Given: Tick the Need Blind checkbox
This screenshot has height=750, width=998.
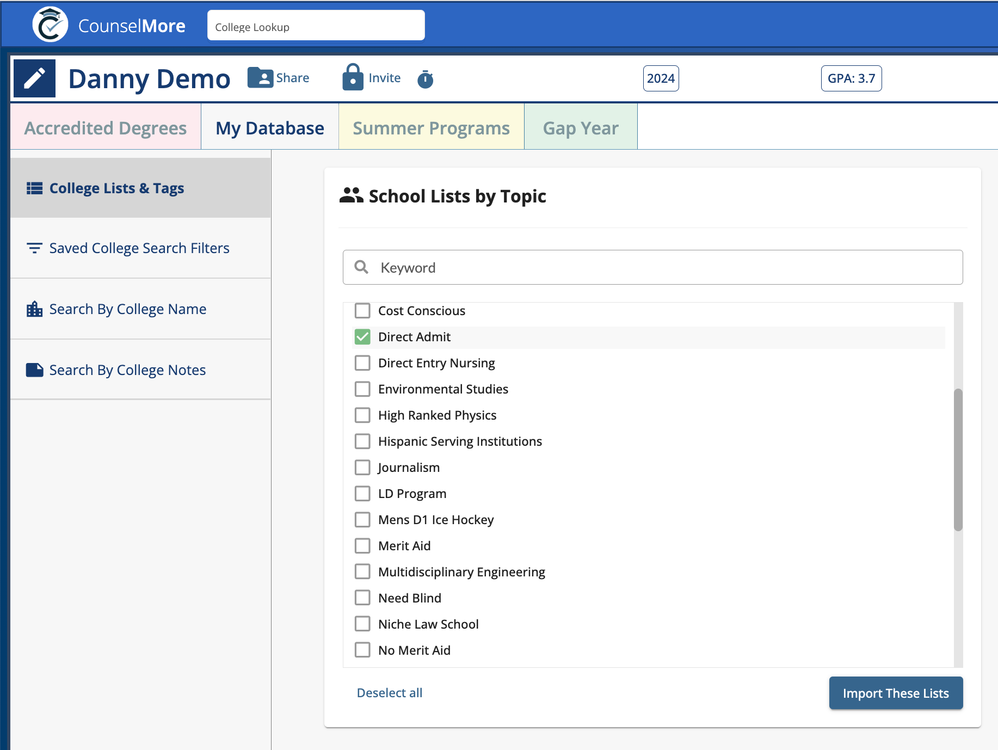Looking at the screenshot, I should (x=362, y=598).
